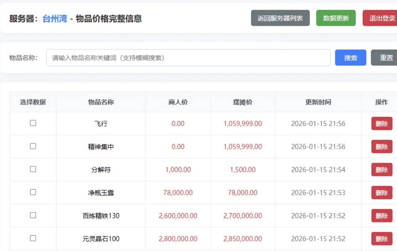The image size is (397, 251).
Task: Select the 分解符 row checkbox
Action: pos(33,169)
